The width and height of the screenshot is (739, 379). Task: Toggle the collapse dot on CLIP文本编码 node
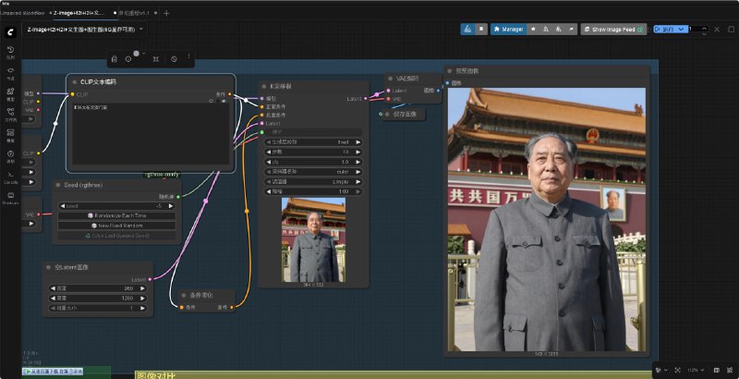pos(74,81)
